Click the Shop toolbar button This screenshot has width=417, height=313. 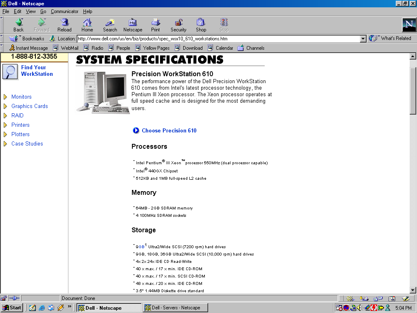click(x=201, y=25)
